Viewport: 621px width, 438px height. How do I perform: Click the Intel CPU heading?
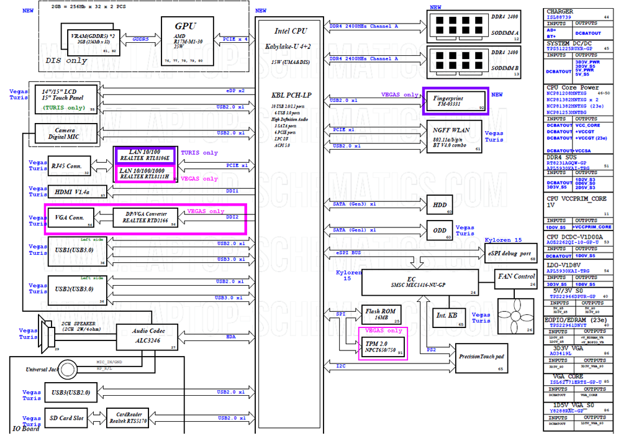(x=290, y=31)
